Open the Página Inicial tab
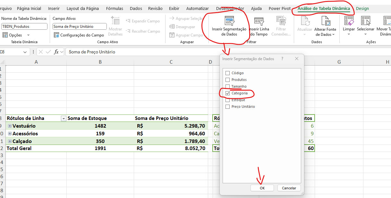Viewport: 391px width, 198px height. pyautogui.click(x=29, y=9)
